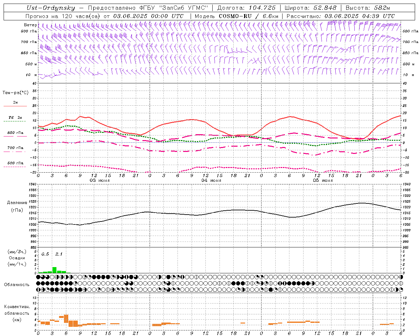Image resolution: width=420 pixels, height=336 pixels.
Task: Click the (мм/1ч.) precipitation unit label
Action: (17, 264)
